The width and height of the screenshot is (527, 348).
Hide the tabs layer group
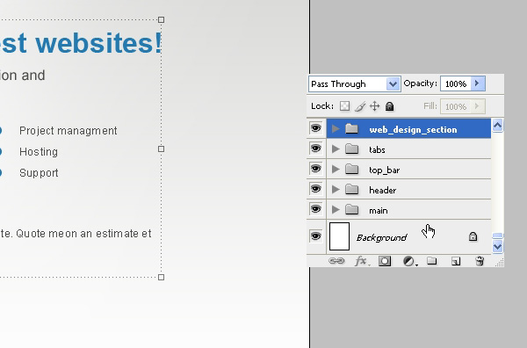[315, 149]
